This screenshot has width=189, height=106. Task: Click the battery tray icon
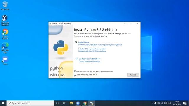click(x=159, y=103)
